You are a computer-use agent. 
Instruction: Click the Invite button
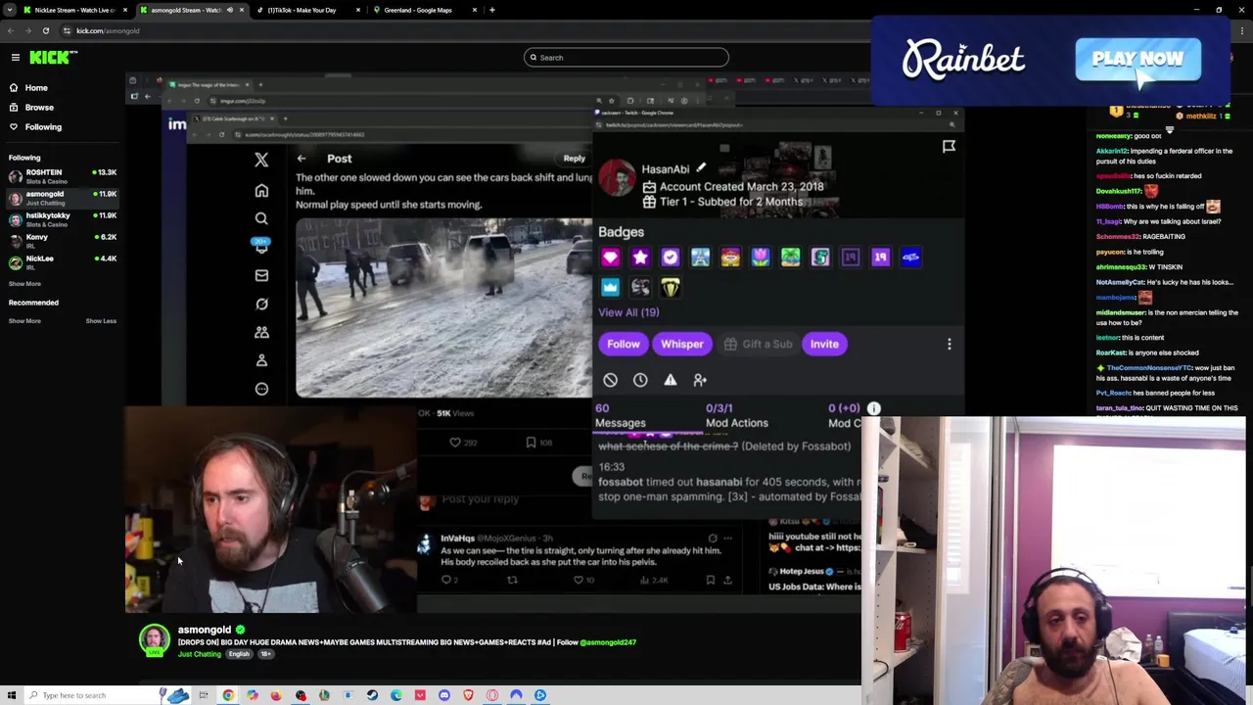pyautogui.click(x=824, y=344)
